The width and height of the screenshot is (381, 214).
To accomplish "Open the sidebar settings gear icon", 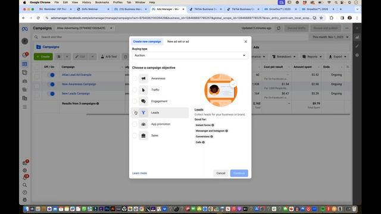I will coord(25,171).
